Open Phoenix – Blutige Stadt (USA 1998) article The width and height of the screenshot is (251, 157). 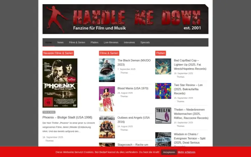pos(67,117)
